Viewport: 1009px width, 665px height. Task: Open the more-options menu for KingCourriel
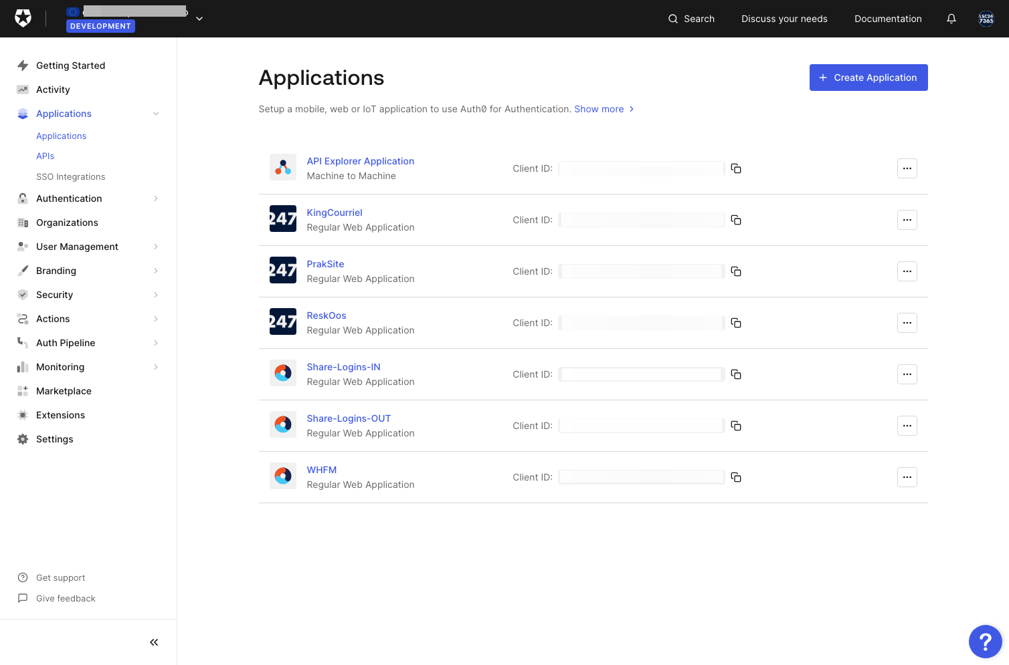click(907, 220)
